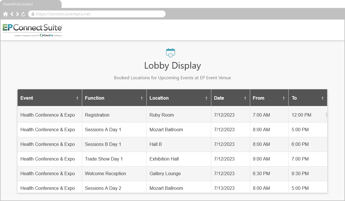Viewport: 345px width, 201px height.
Task: Click the Lobby Display heading
Action: point(172,65)
